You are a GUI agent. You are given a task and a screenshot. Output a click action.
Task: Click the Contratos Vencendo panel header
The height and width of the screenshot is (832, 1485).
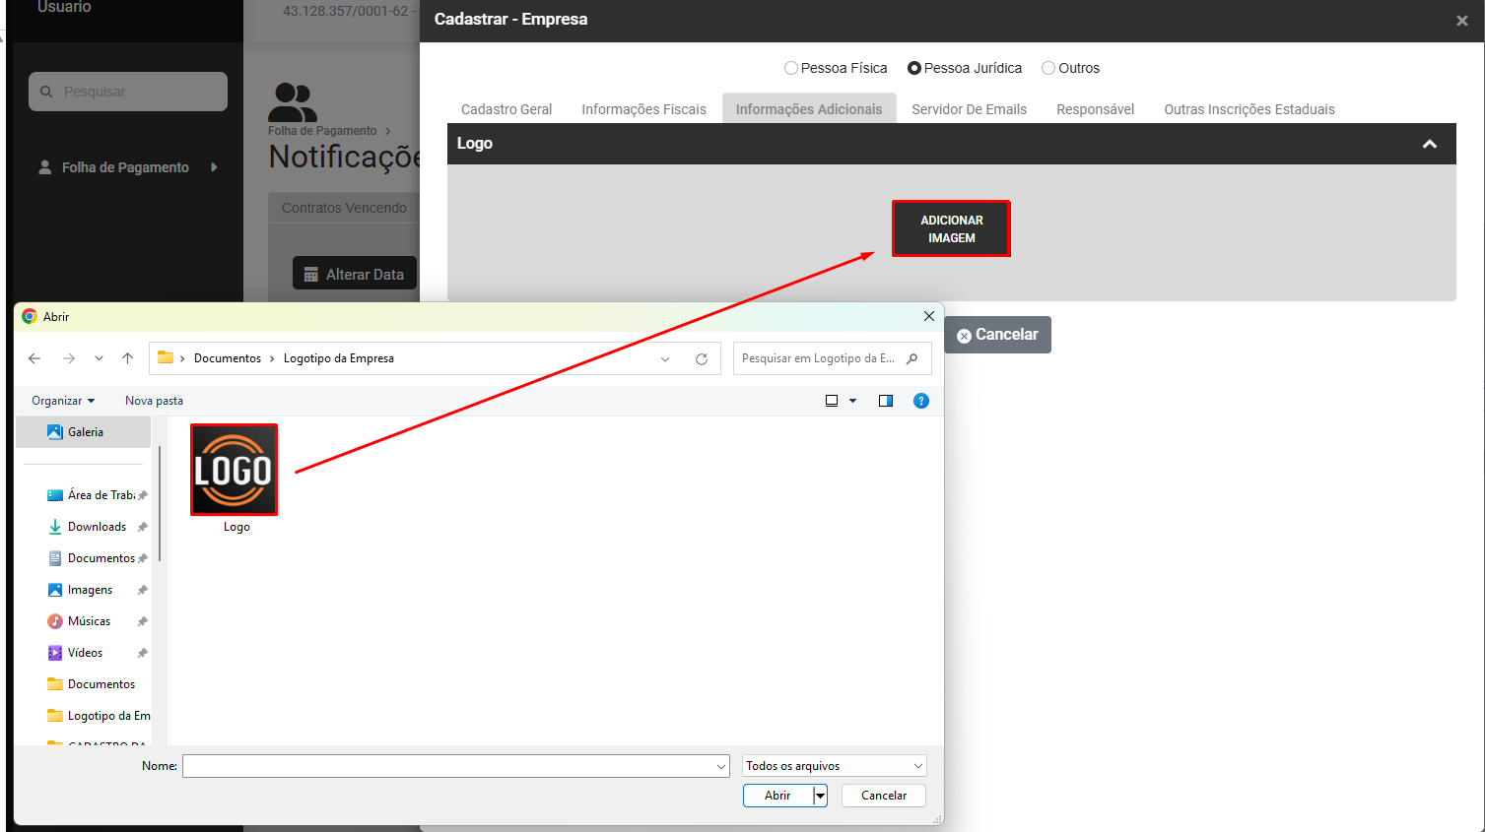344,208
